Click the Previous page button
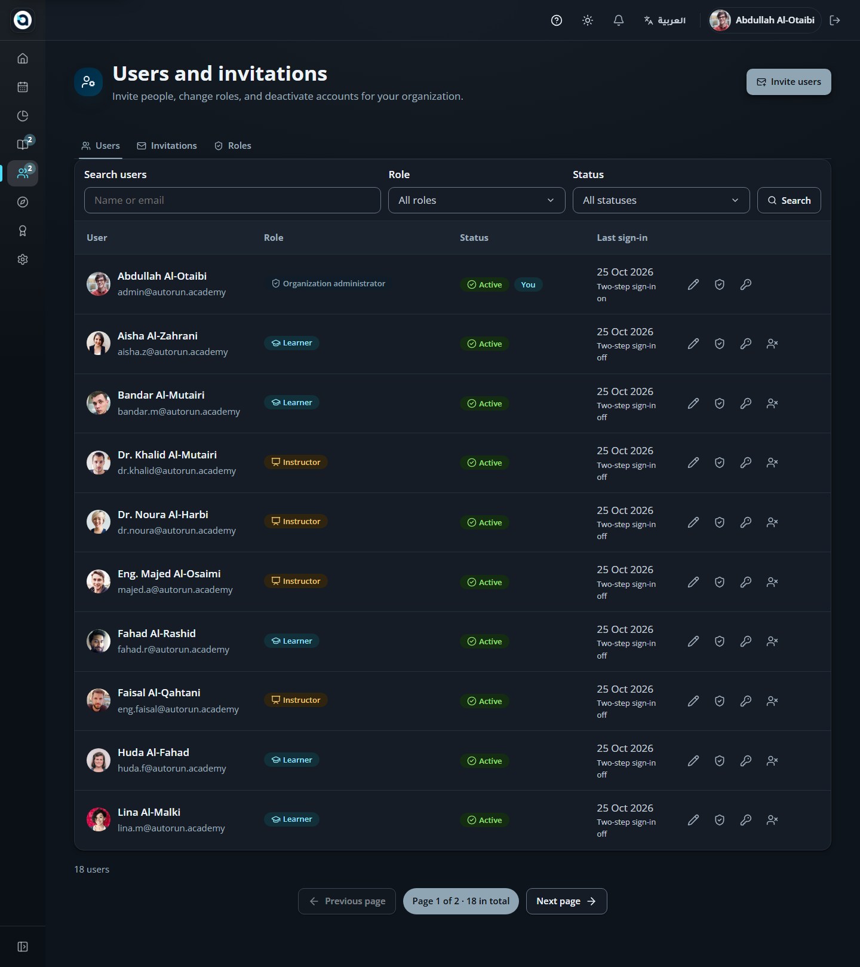Viewport: 860px width, 967px height. pyautogui.click(x=347, y=901)
